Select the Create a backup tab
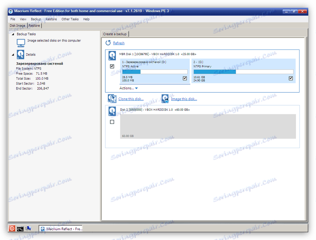This screenshot has width=316, height=240. coord(115,34)
